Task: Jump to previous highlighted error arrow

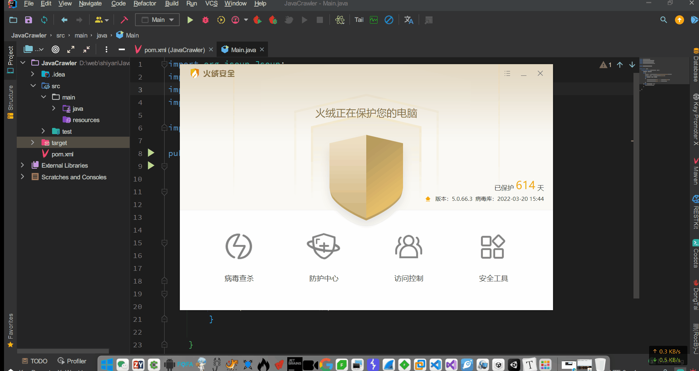Action: (x=620, y=65)
